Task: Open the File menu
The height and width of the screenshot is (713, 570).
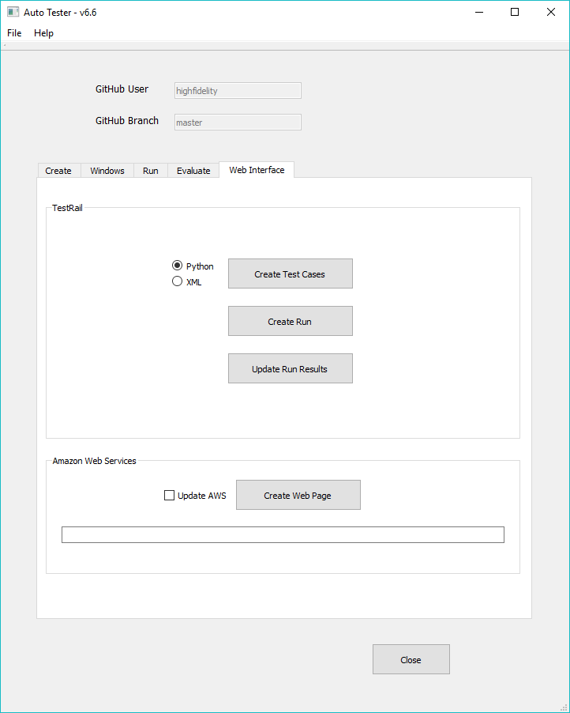Action: pyautogui.click(x=14, y=33)
